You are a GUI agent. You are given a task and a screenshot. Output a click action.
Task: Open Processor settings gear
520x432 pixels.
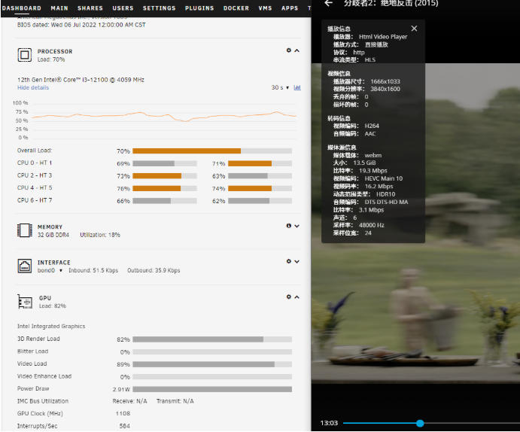click(x=288, y=50)
